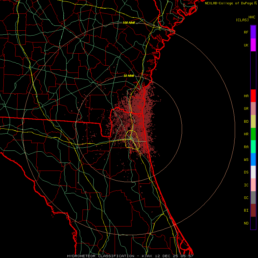Click the DS white legend swatch

[253, 172]
